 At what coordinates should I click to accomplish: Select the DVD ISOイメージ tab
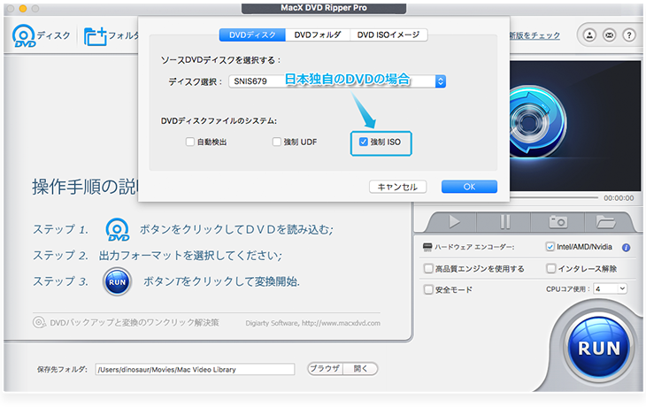pyautogui.click(x=388, y=35)
